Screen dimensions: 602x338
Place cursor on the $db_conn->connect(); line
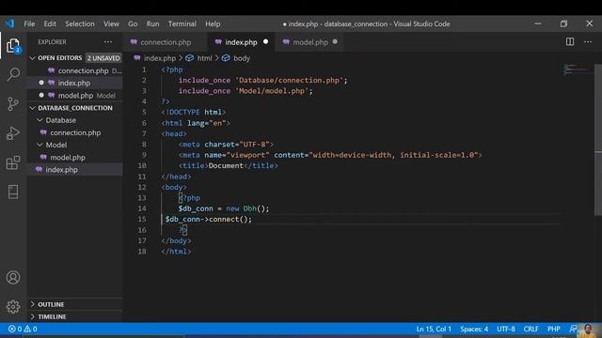tap(209, 219)
